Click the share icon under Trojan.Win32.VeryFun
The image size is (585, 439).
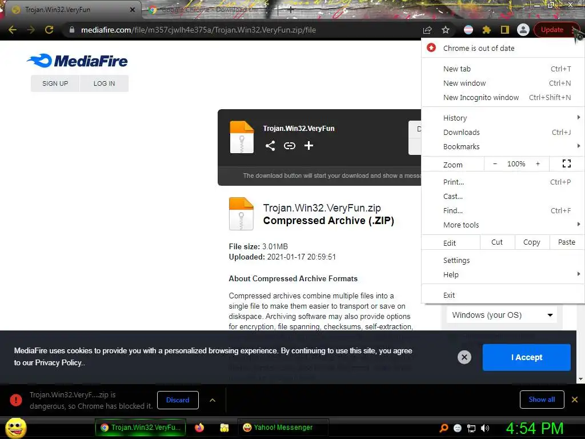[x=270, y=146]
